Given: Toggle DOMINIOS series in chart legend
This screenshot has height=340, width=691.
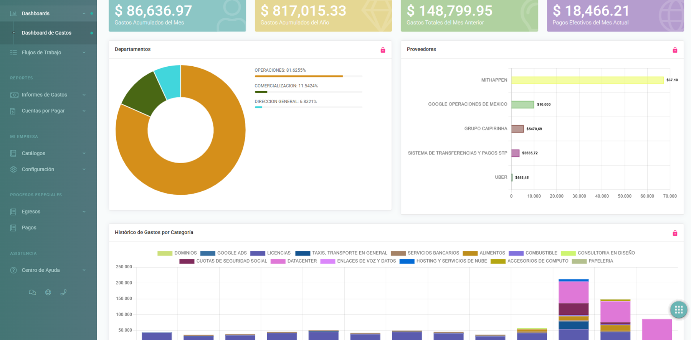Looking at the screenshot, I should point(177,253).
